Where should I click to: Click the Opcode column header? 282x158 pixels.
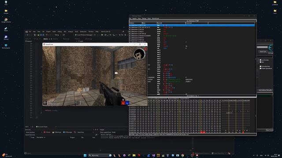tap(171, 23)
